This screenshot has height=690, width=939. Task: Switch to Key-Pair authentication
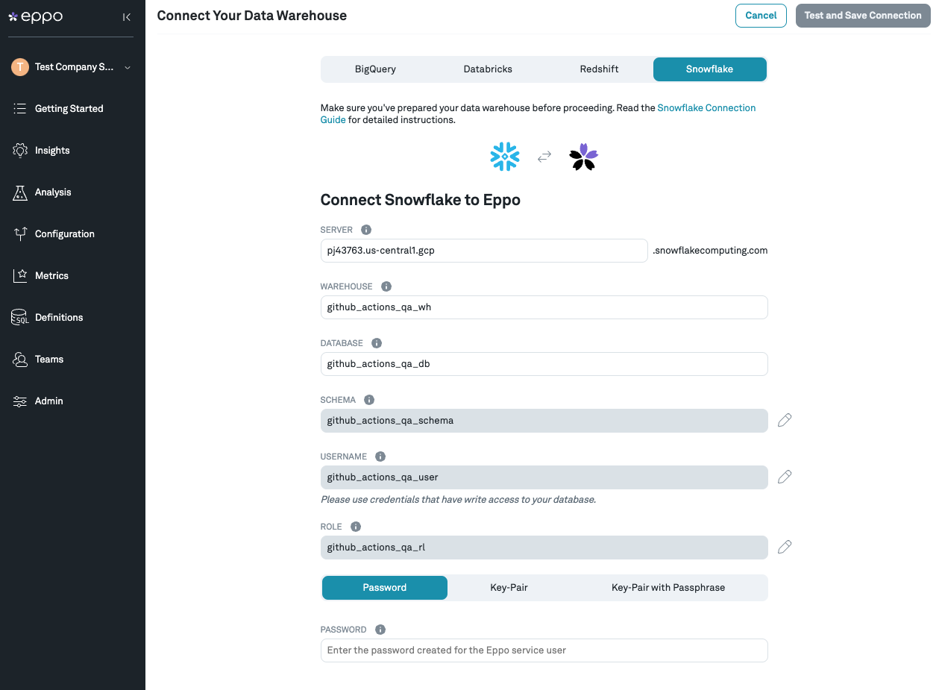point(508,587)
